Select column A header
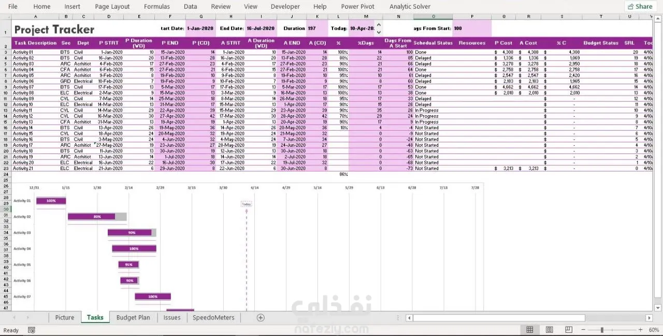Image resolution: width=663 pixels, height=336 pixels. [x=35, y=17]
